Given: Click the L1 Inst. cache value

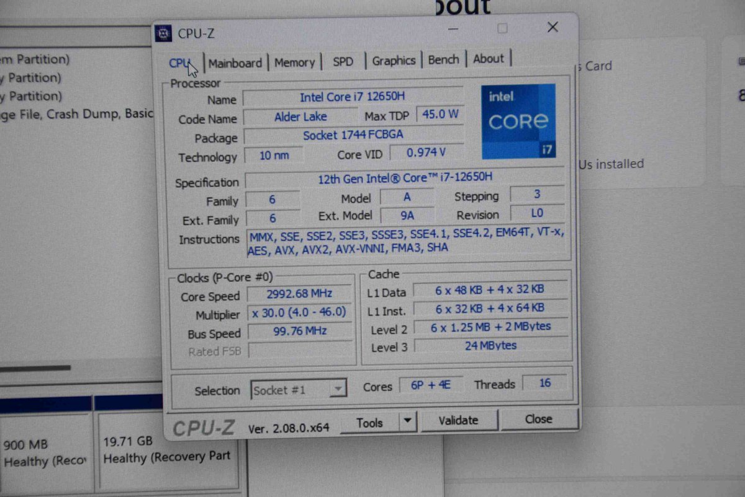Looking at the screenshot, I should click(490, 308).
